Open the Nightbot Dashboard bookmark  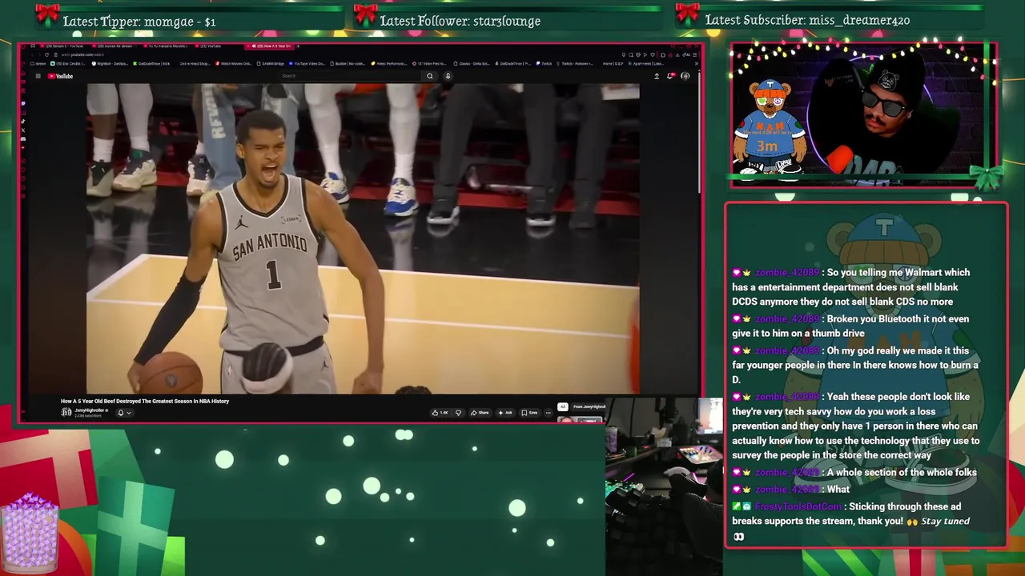[x=111, y=63]
